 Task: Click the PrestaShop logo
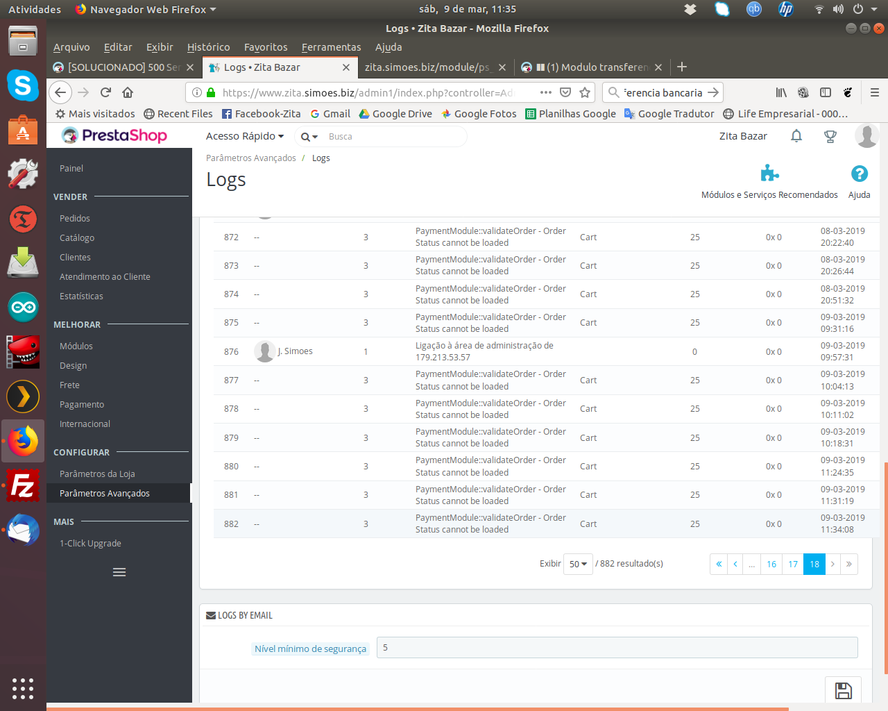(114, 135)
